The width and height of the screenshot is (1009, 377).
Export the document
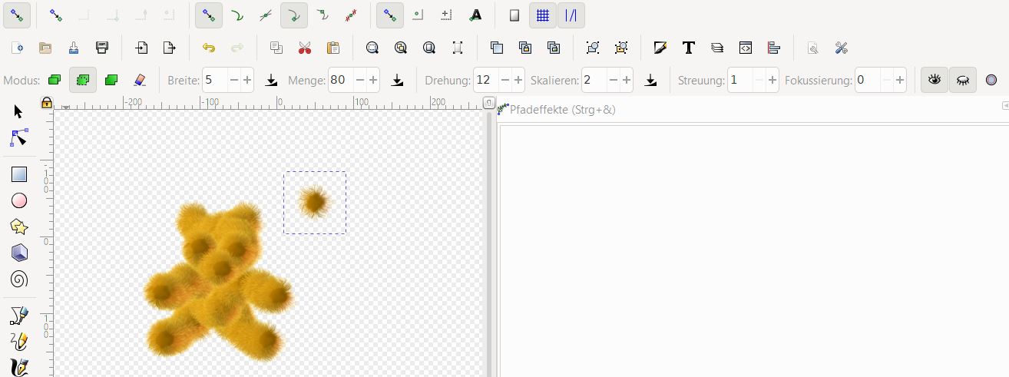pyautogui.click(x=170, y=48)
